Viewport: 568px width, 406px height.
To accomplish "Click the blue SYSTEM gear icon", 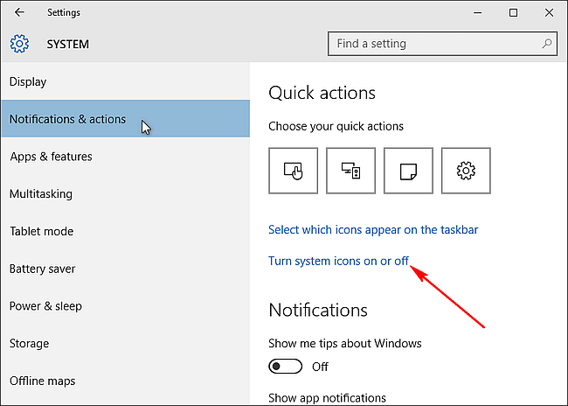I will tap(19, 44).
